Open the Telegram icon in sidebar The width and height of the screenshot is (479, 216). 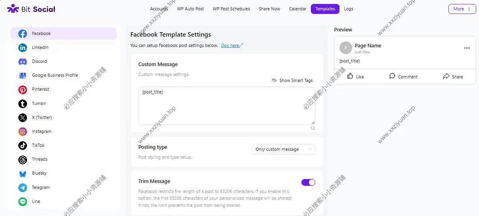click(x=23, y=187)
